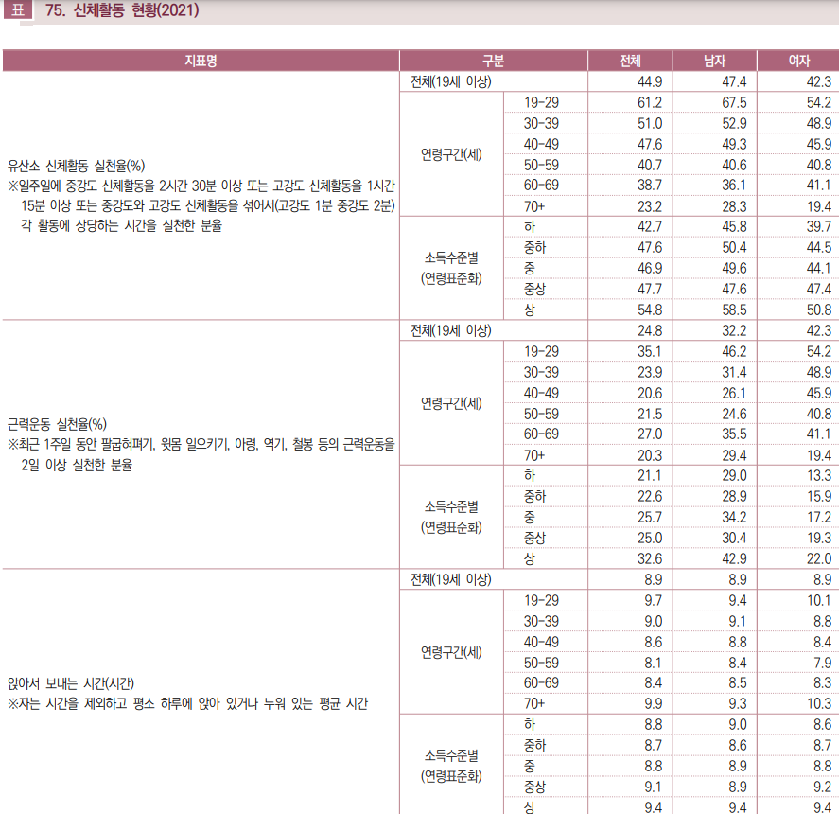The height and width of the screenshot is (814, 839).
Task: Select the title '75. 신체활동 현황(2021)'
Action: tap(123, 10)
